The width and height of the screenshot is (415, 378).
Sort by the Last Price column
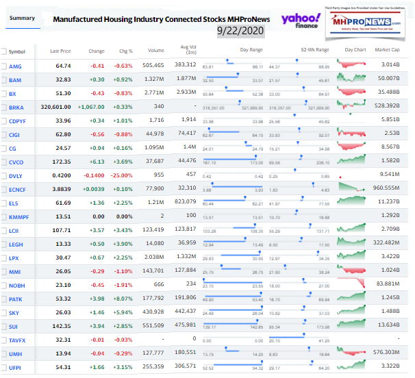click(62, 51)
